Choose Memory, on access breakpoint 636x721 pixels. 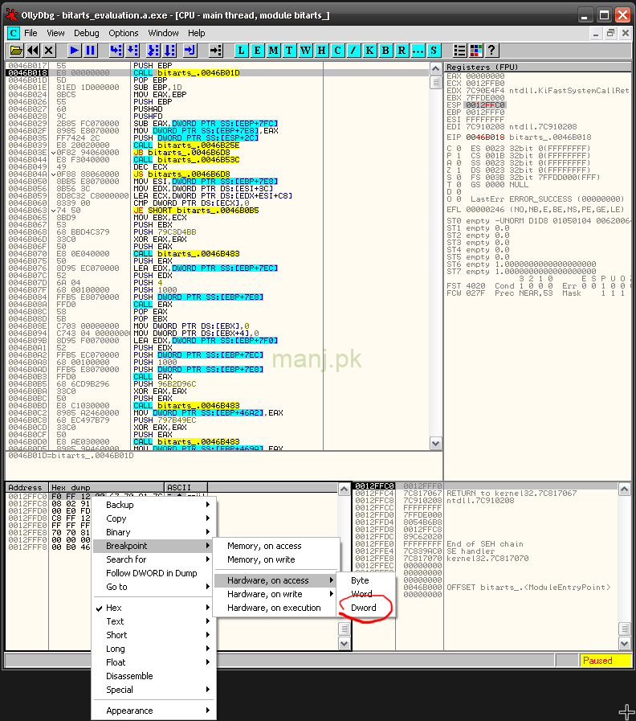tap(264, 546)
